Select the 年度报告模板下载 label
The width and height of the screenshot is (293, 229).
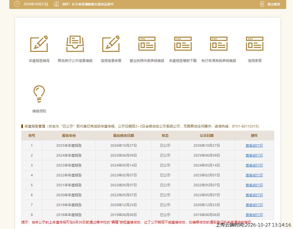183,61
